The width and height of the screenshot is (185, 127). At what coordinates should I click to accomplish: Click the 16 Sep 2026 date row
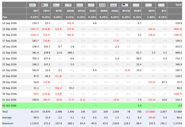[x=10, y=35]
